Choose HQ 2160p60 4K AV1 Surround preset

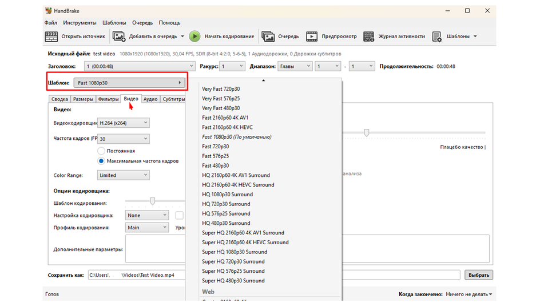236,175
